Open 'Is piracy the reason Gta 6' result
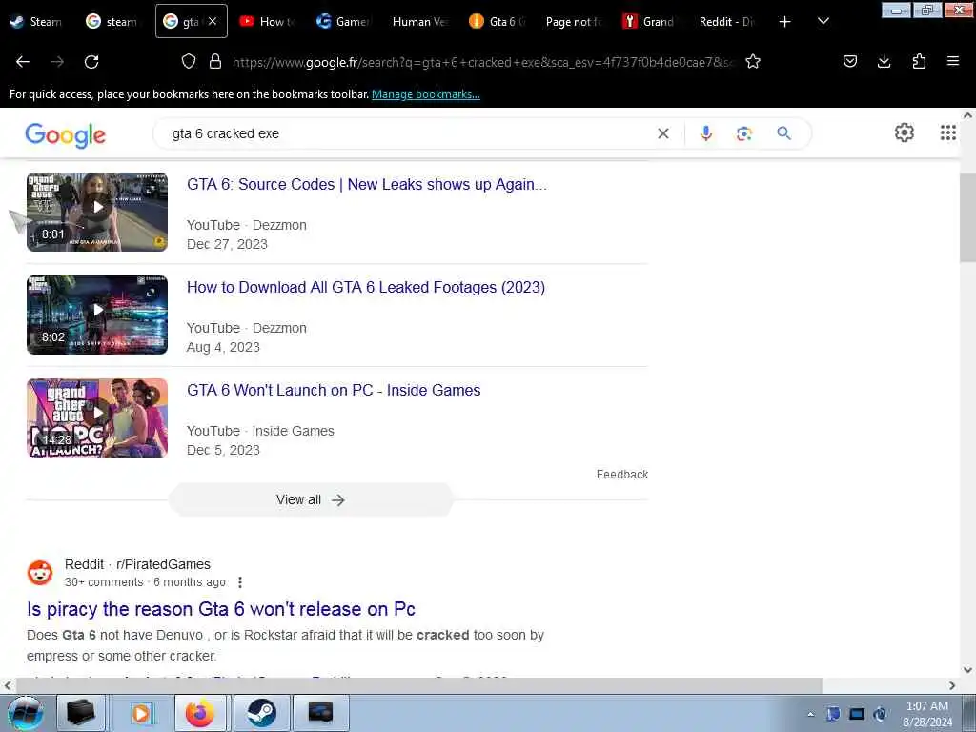The image size is (976, 732). (x=221, y=609)
